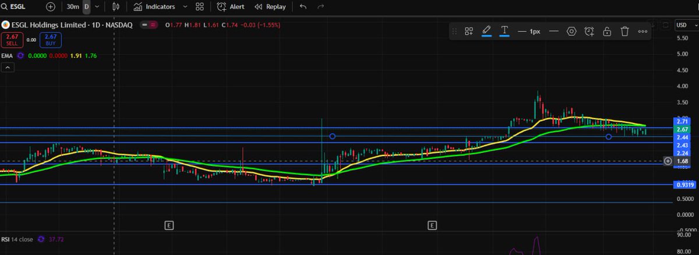Switch to the 30m interval
Image resolution: width=699 pixels, height=255 pixels.
tap(73, 7)
